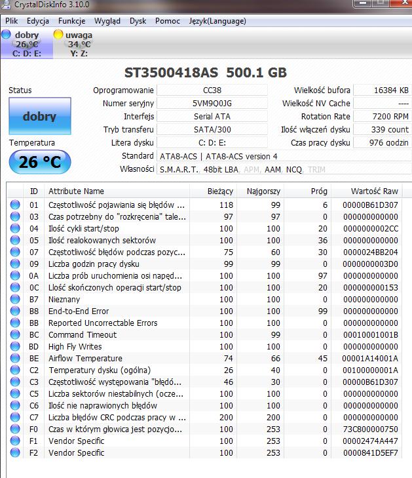This screenshot has height=478, width=412.
Task: Open the Edycja menu
Action: tap(38, 21)
